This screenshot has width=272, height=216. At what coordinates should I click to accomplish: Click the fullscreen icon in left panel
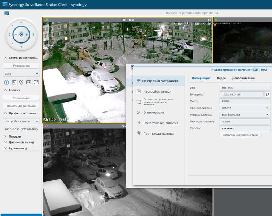[x=36, y=82]
